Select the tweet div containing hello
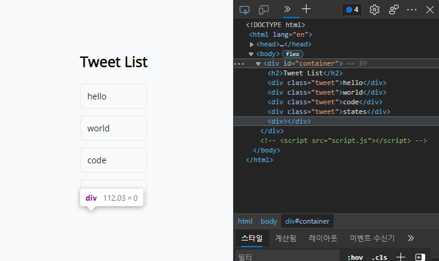 [327, 83]
